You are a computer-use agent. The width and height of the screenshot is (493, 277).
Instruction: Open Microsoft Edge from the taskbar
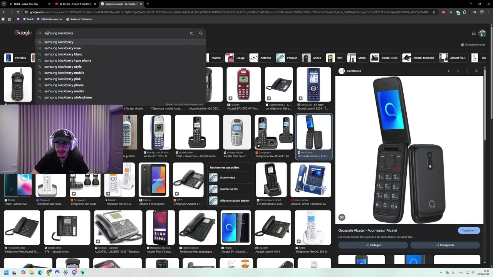click(x=40, y=272)
